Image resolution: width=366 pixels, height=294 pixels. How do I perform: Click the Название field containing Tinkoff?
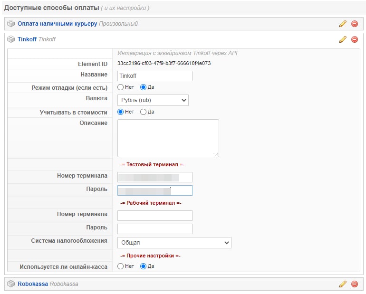tap(155, 76)
